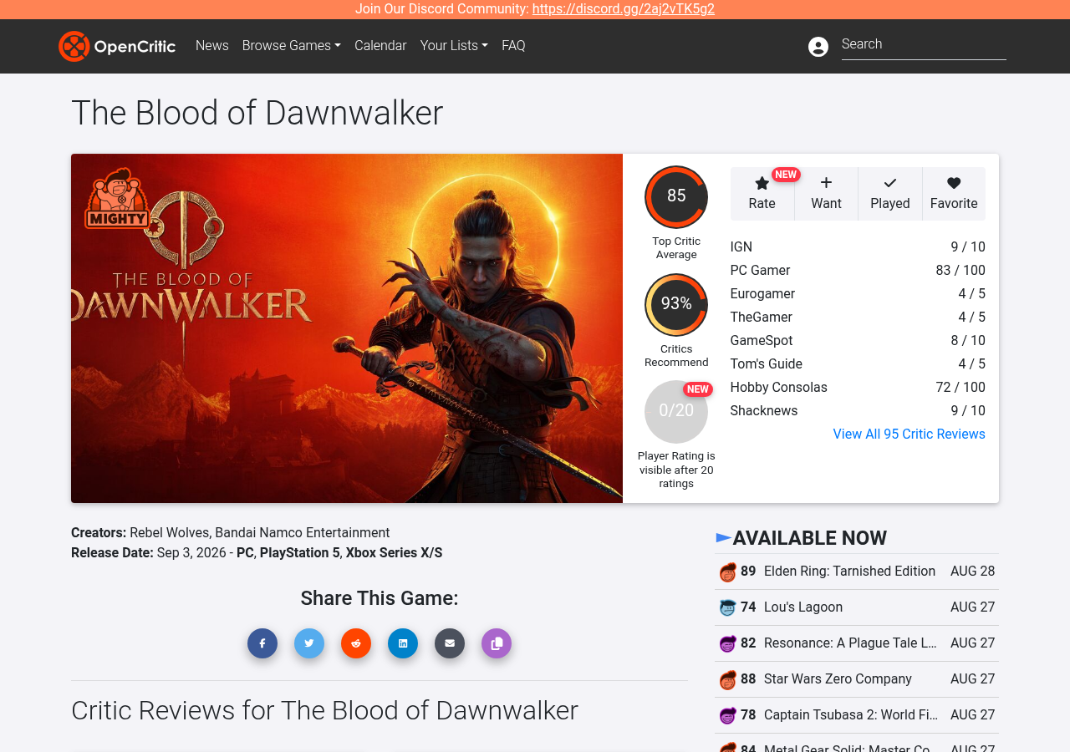Click the Top Critic Average 85 score circle
The height and width of the screenshot is (752, 1070).
(676, 197)
